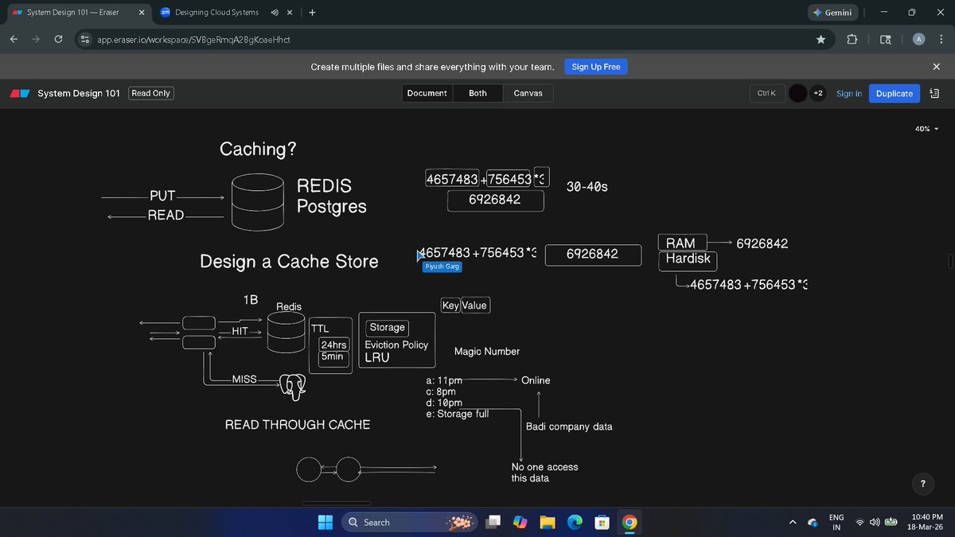Click Badi company data text
This screenshot has height=537, width=955.
[x=569, y=426]
